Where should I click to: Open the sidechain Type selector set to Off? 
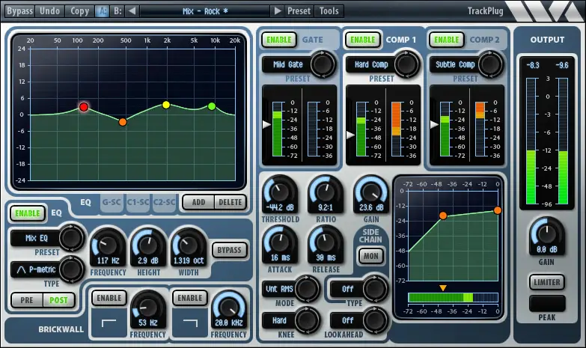347,289
